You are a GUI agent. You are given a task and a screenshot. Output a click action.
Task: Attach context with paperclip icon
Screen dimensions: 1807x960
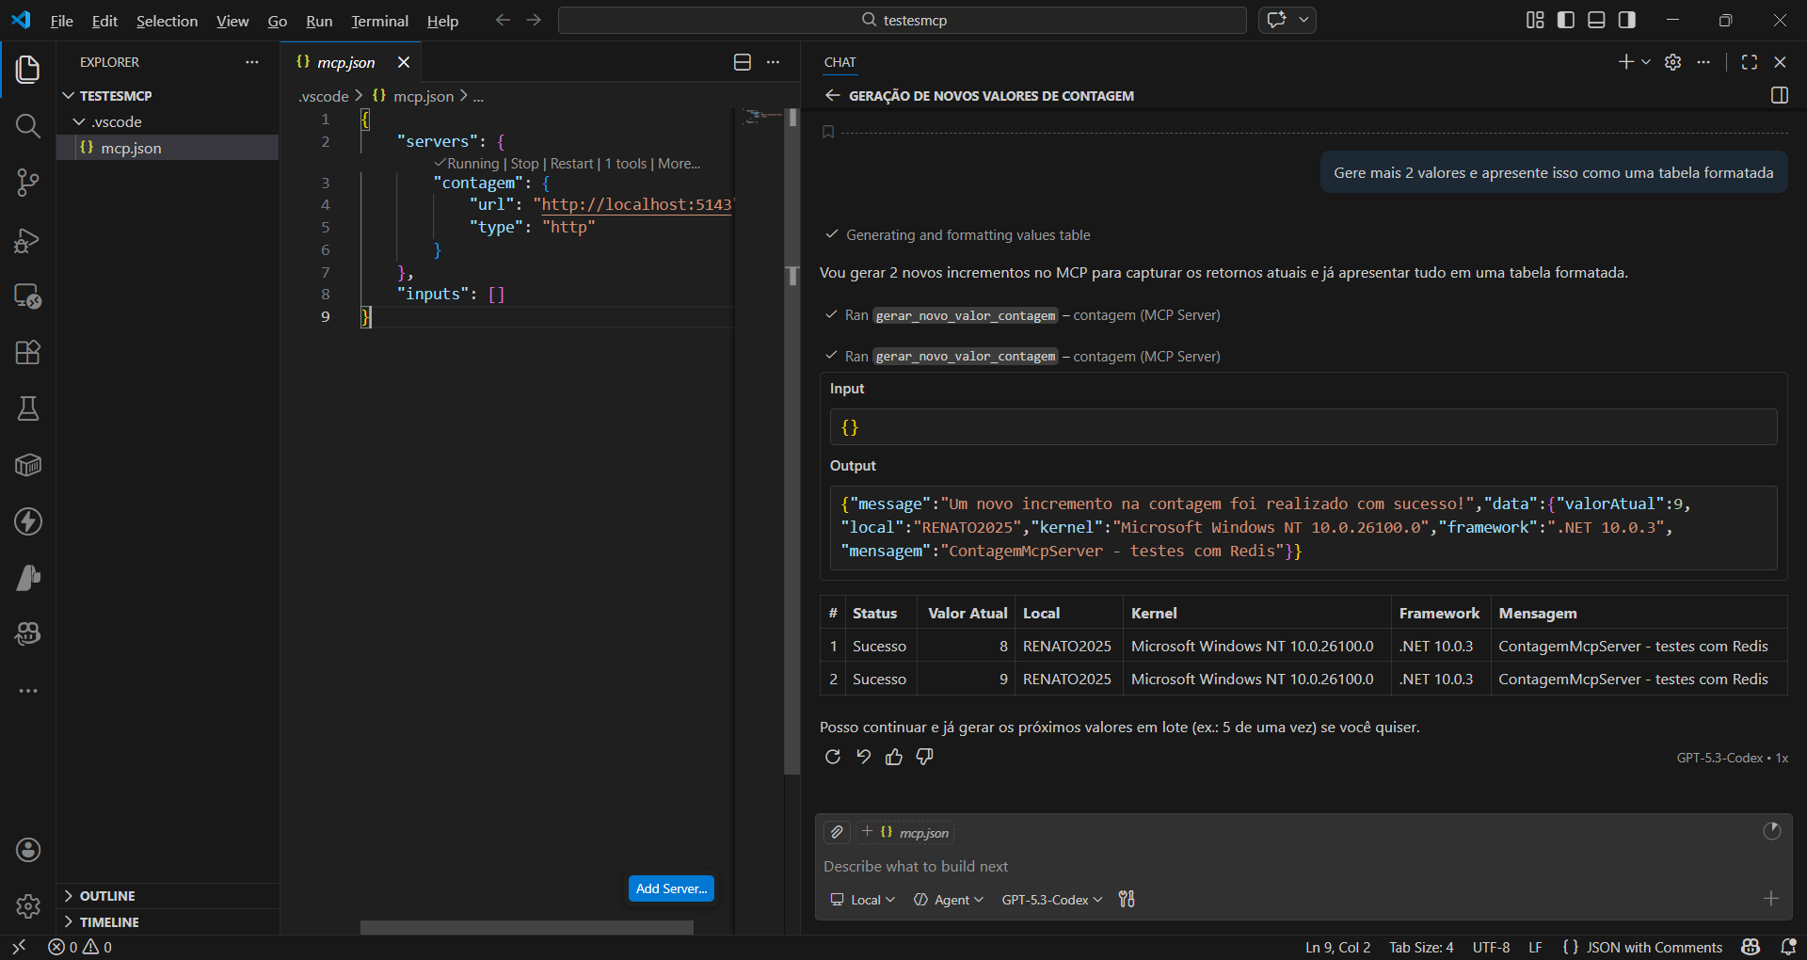tap(837, 832)
